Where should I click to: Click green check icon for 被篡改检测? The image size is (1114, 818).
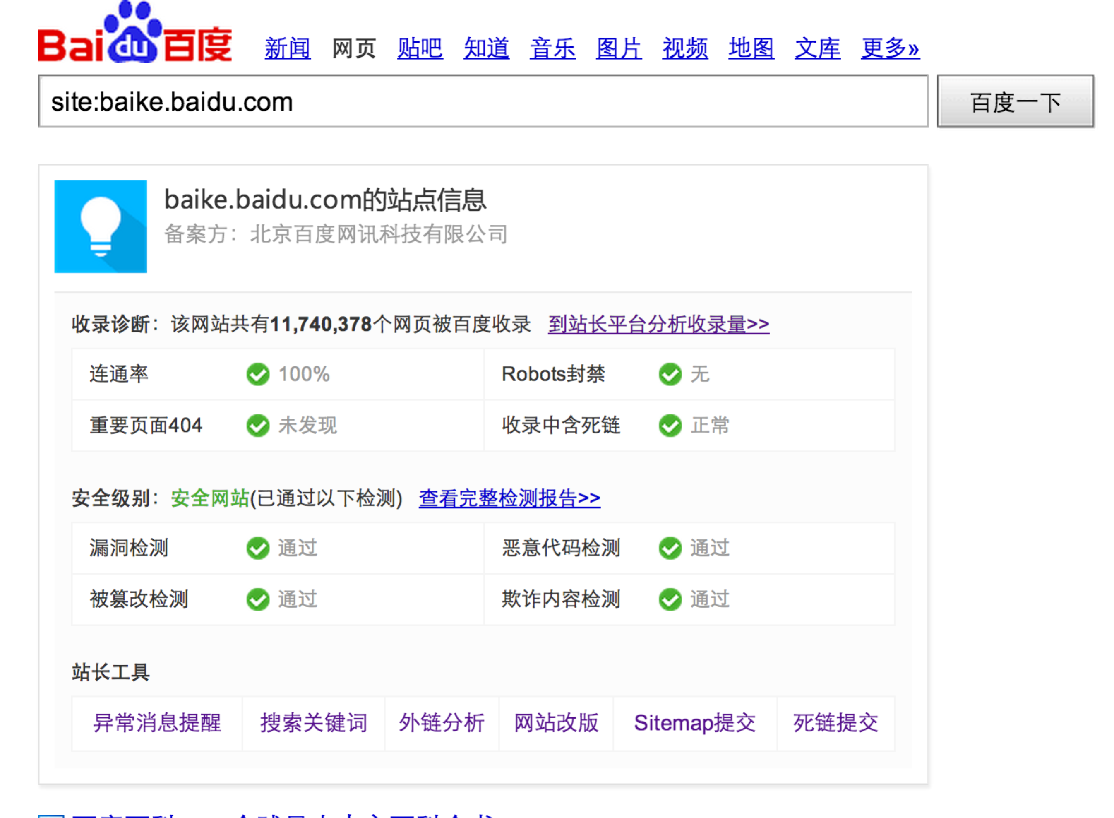[258, 600]
